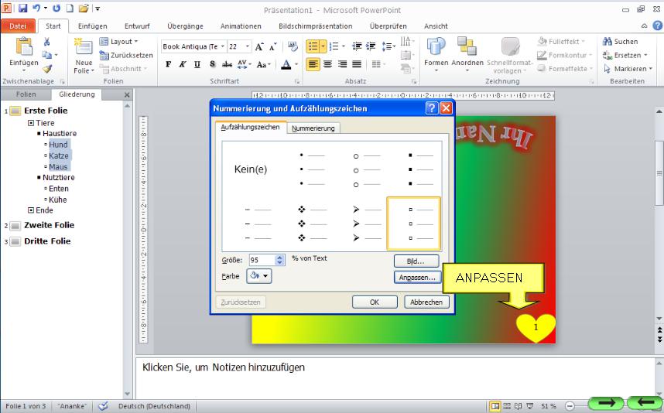The width and height of the screenshot is (664, 413).
Task: Click the Anordnen arrange icon
Action: [467, 46]
